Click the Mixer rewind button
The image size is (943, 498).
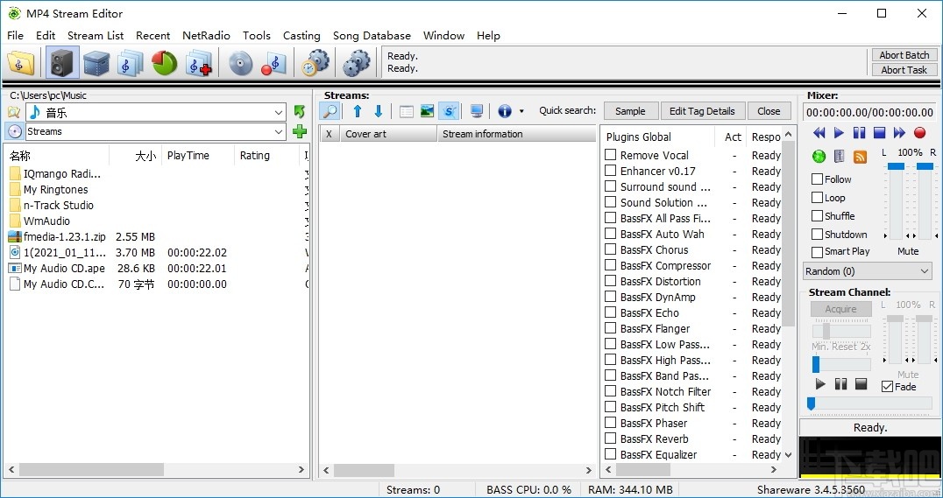[819, 133]
